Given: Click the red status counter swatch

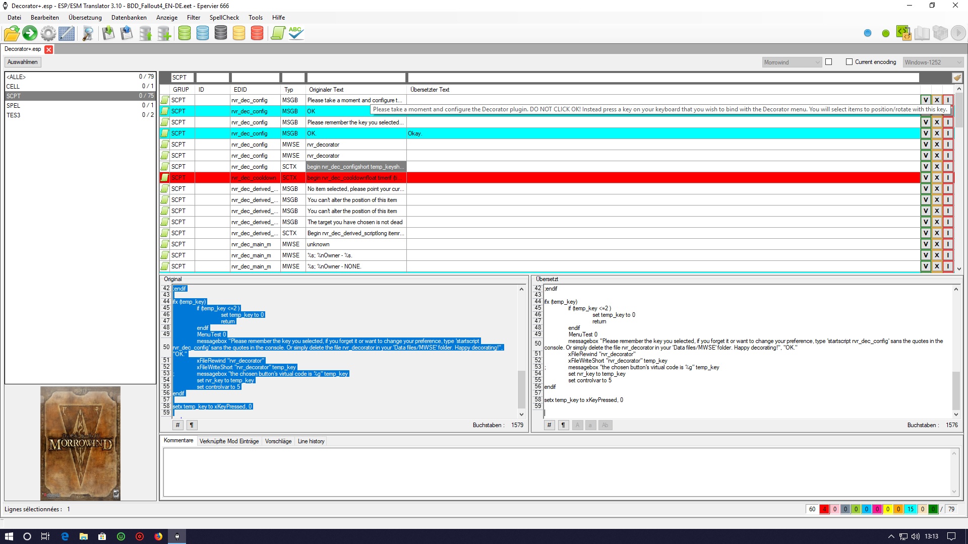Looking at the screenshot, I should pyautogui.click(x=824, y=509).
